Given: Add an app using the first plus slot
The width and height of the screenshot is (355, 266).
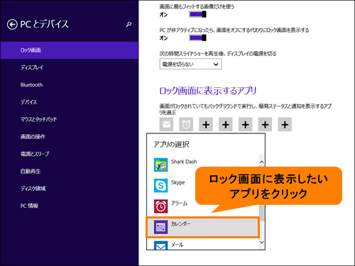Looking at the screenshot, I should (206, 124).
